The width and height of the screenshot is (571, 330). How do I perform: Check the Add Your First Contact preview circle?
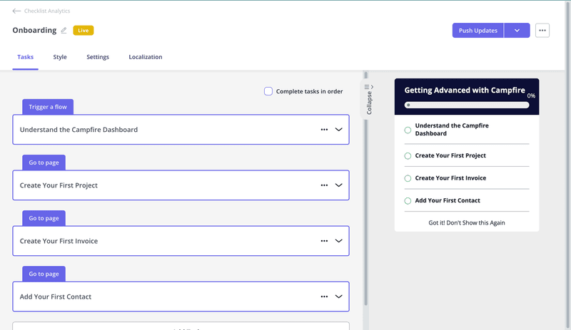(408, 201)
